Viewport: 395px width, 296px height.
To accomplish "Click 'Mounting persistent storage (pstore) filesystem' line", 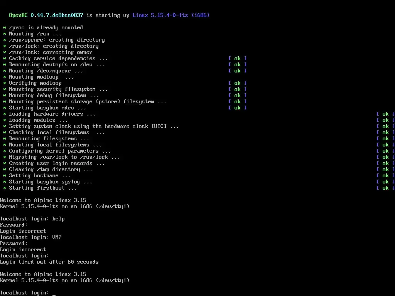I will [88, 102].
